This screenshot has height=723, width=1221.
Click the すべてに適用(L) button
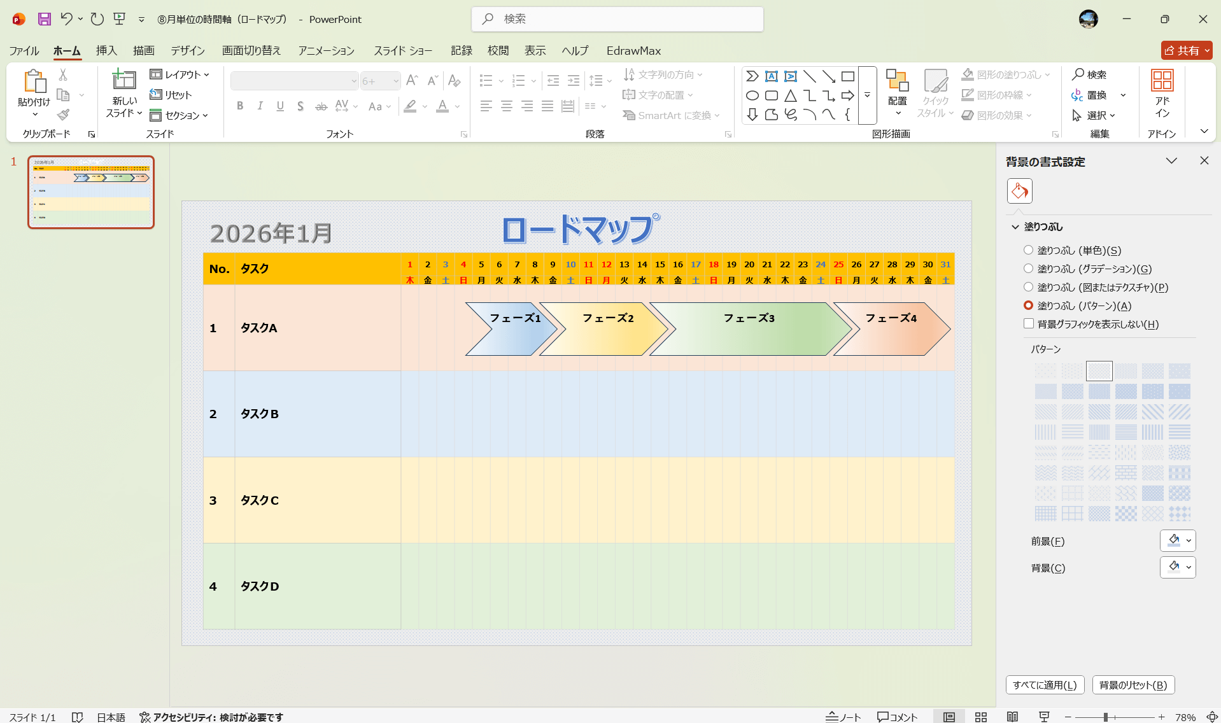pyautogui.click(x=1044, y=685)
